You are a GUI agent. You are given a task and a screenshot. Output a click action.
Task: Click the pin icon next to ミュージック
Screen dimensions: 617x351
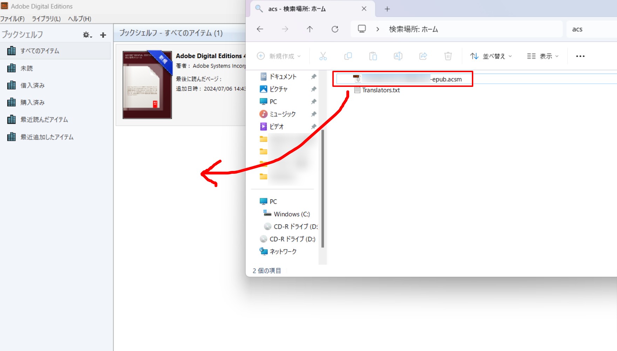coord(314,114)
